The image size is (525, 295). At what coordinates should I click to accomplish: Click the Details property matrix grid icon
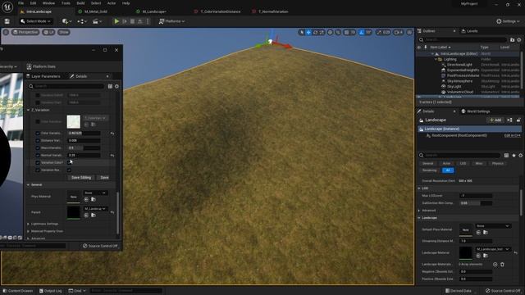(x=506, y=155)
